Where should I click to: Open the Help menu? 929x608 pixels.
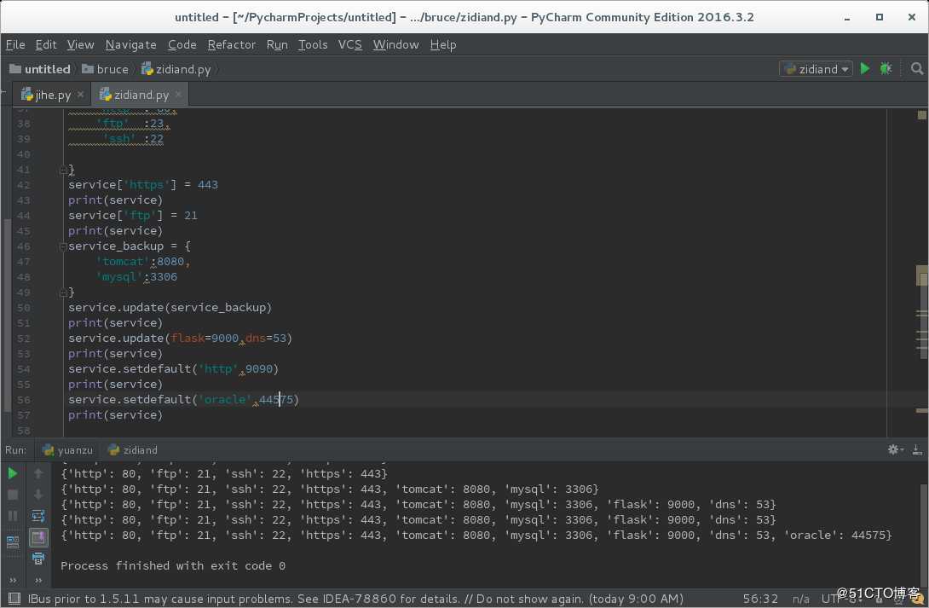coord(443,44)
